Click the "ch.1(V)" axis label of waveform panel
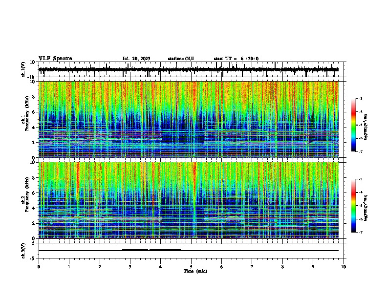Viewport: 387px width, 299px height. tap(23, 69)
